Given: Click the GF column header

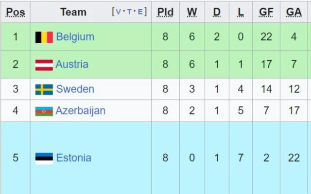Looking at the screenshot, I should tap(266, 12).
